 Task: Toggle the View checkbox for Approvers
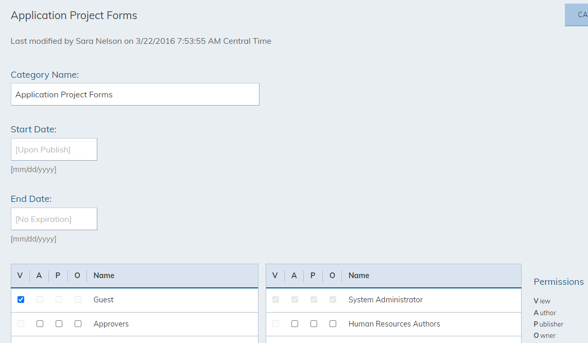(x=21, y=323)
